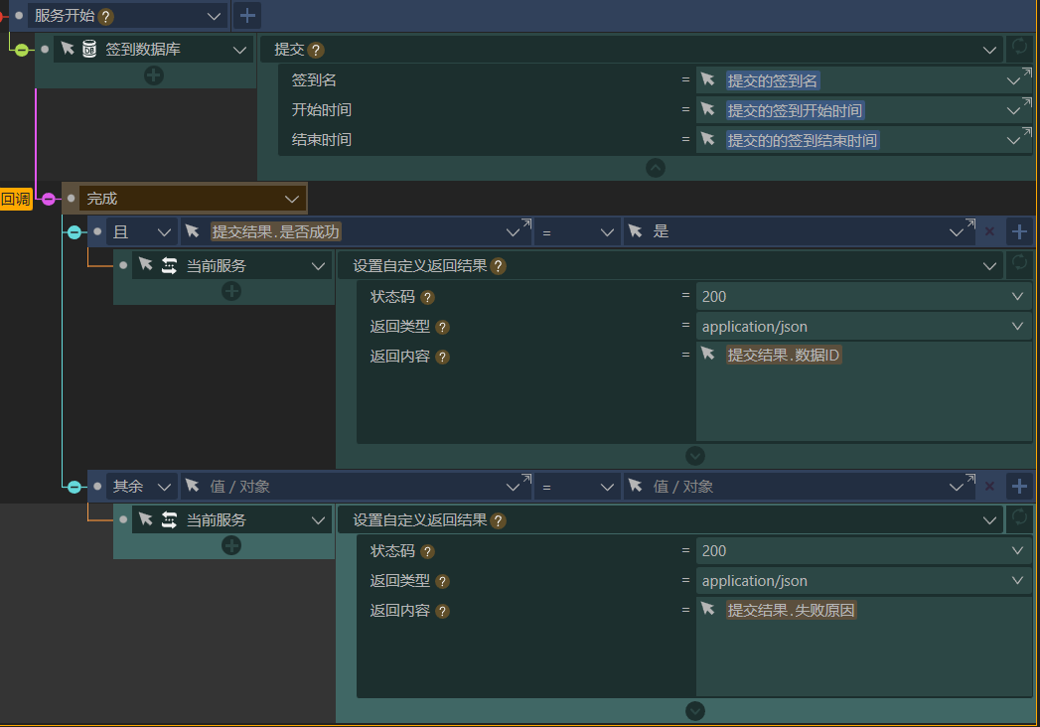Open first 当前服务 dropdown

click(319, 266)
